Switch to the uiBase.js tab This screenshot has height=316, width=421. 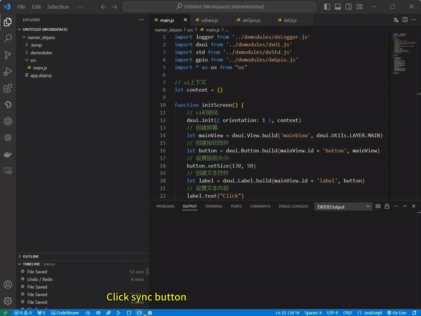click(210, 20)
